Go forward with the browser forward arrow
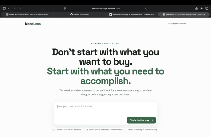The width and height of the screenshot is (211, 137). pyautogui.click(x=20, y=8)
